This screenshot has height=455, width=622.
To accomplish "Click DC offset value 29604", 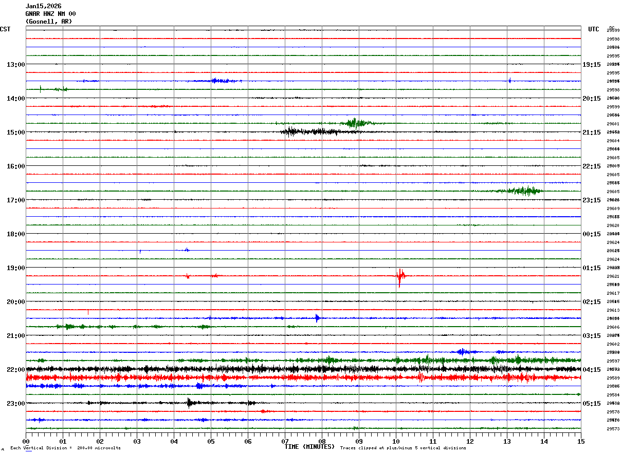I will click(x=613, y=141).
